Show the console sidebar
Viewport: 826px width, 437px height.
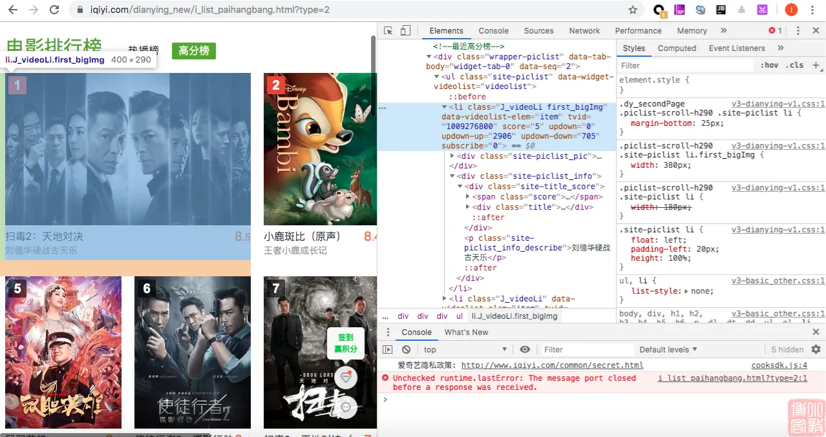pos(388,349)
